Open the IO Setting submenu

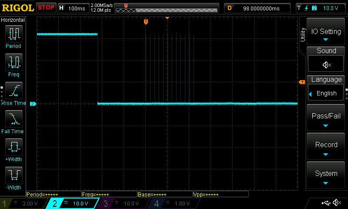click(x=326, y=32)
